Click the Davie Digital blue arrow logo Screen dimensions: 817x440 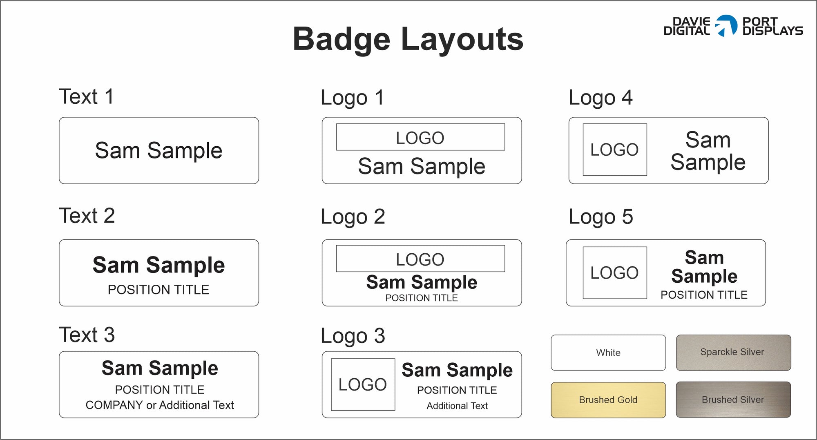726,25
